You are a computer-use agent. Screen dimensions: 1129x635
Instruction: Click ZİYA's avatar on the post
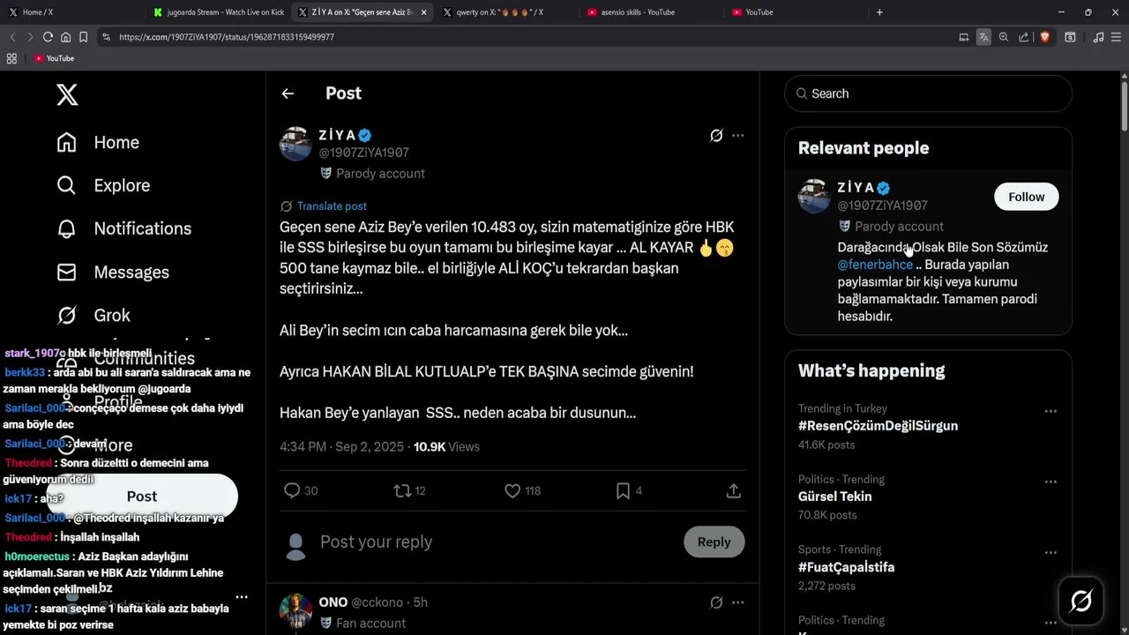coord(295,144)
